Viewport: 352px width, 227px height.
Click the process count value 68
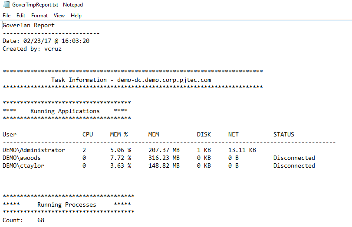41,220
